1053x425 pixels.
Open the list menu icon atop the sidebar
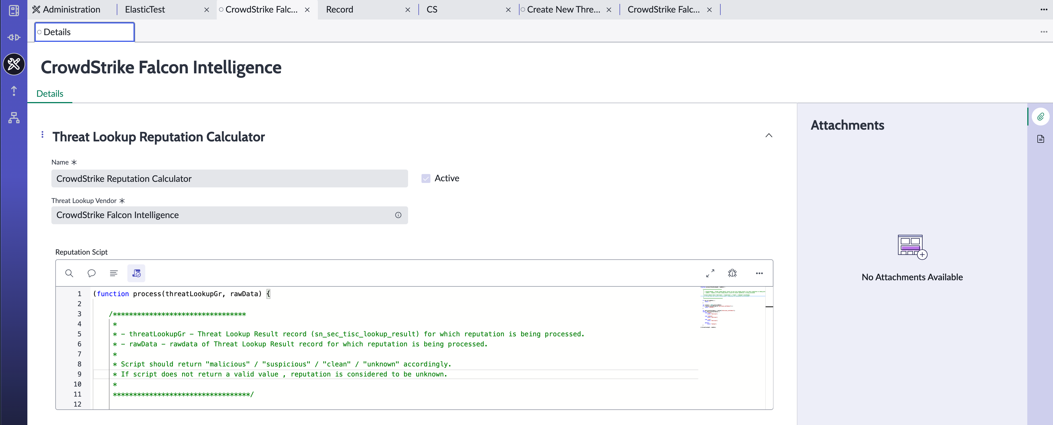(14, 10)
